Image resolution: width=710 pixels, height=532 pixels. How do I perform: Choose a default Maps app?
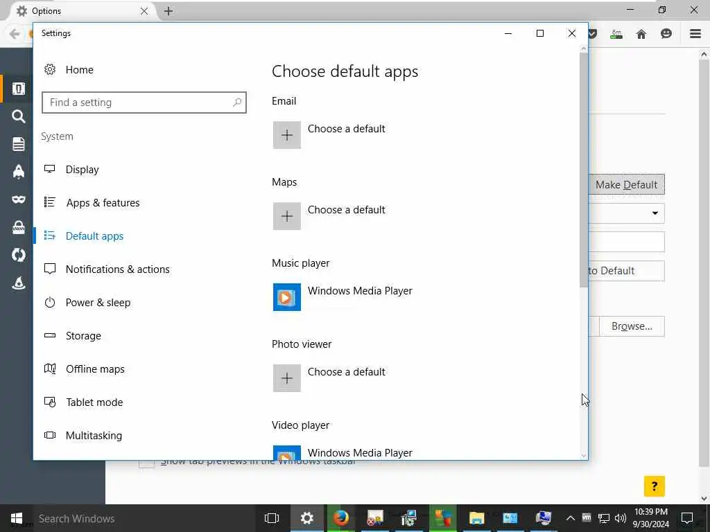pos(329,216)
